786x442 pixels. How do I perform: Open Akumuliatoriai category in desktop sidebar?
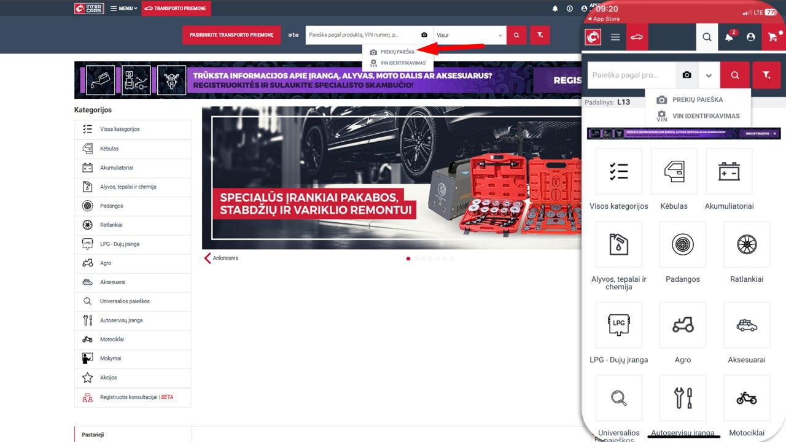(133, 168)
